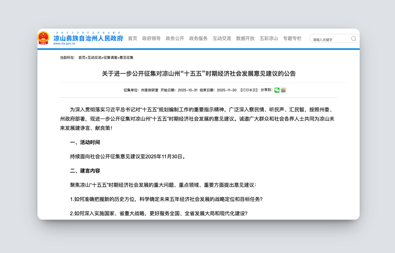The width and height of the screenshot is (395, 253).
Task: Click the national emblem logo icon
Action: click(44, 38)
